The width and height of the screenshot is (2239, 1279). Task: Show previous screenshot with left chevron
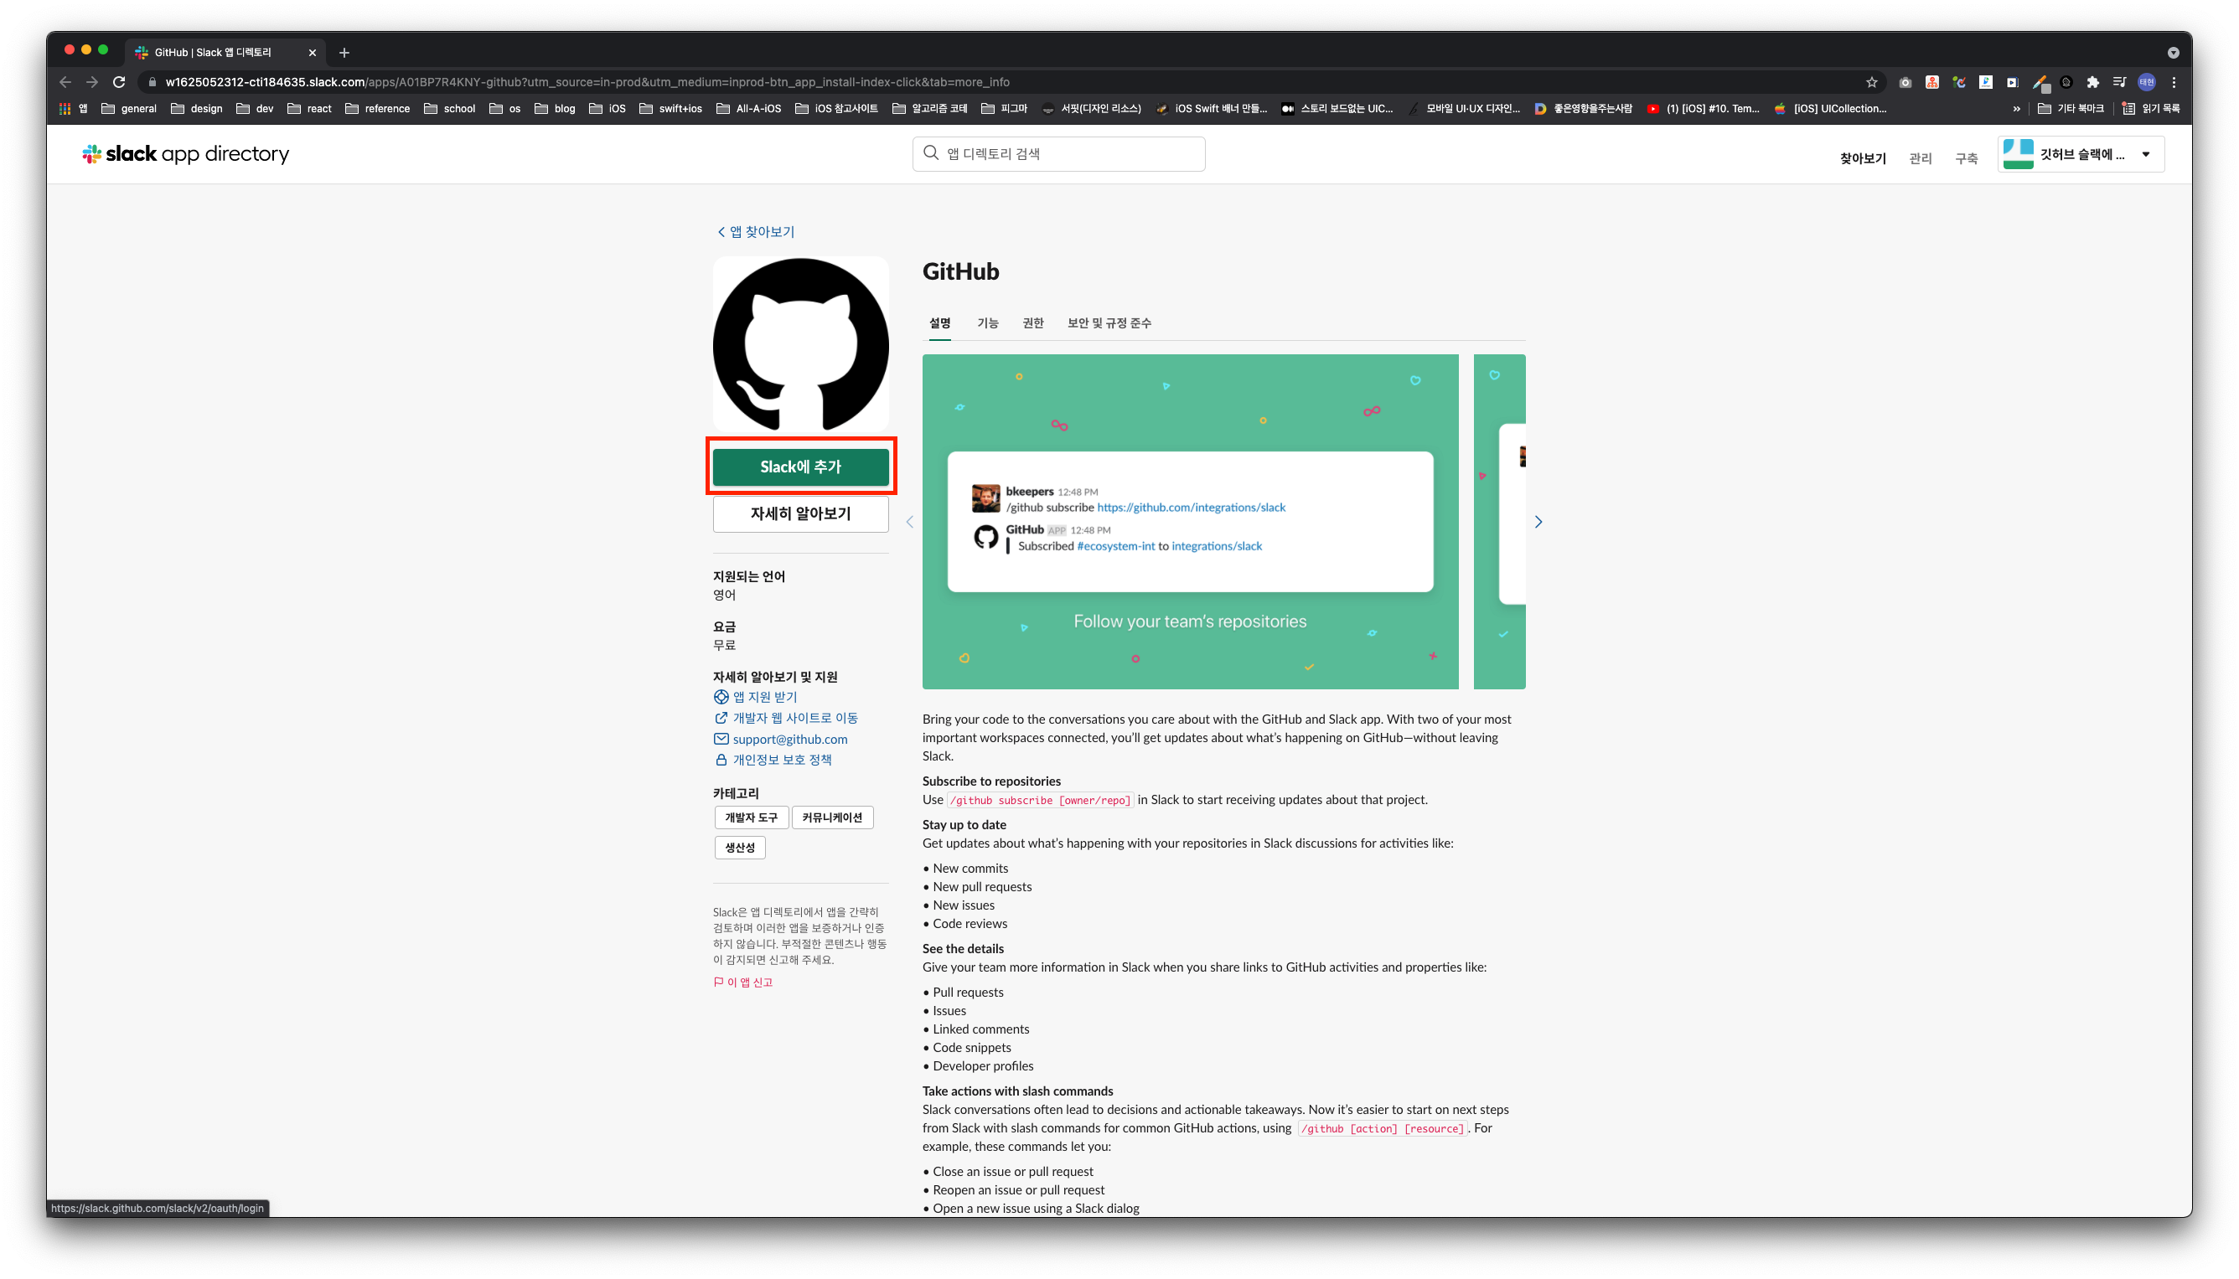pos(909,522)
